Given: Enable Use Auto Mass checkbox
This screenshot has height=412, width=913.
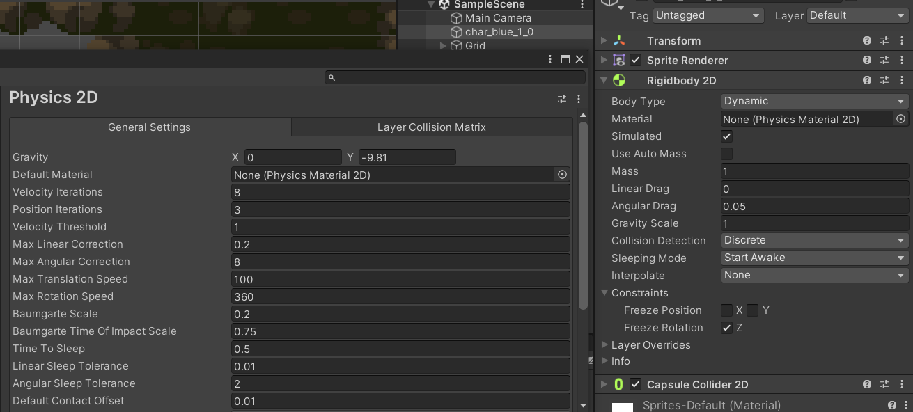Looking at the screenshot, I should coord(726,154).
